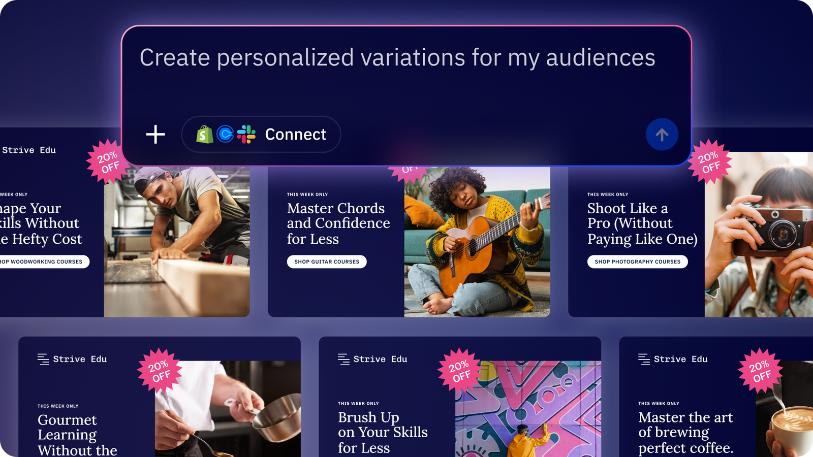Click the blue circular C icon

click(225, 134)
